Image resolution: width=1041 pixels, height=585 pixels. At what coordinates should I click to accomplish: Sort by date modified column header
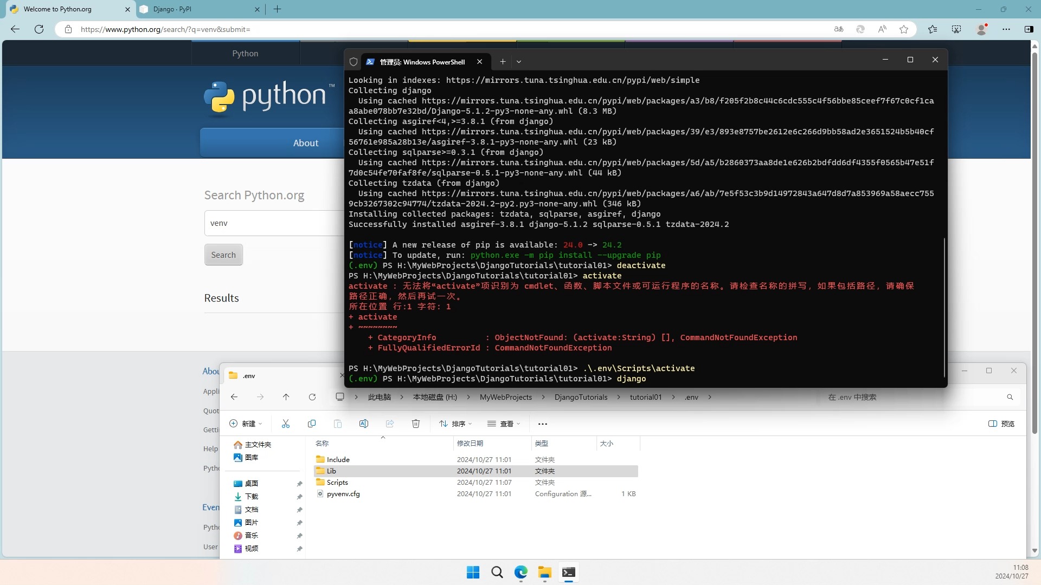point(492,443)
